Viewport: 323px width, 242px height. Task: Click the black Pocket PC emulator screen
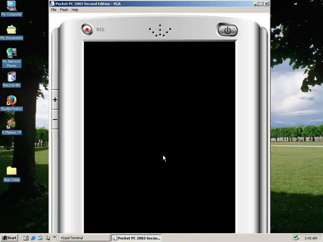coord(159,137)
